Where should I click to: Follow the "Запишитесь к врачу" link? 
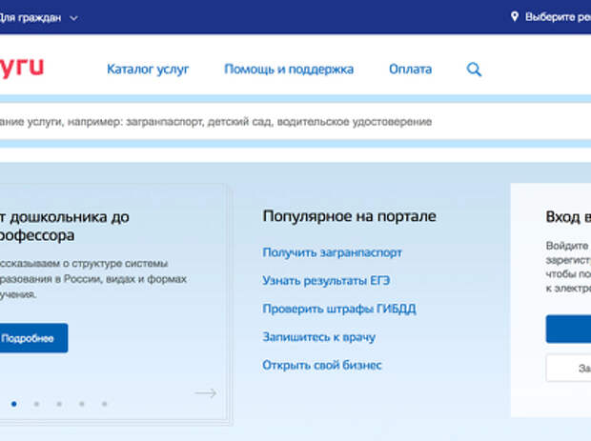point(318,337)
